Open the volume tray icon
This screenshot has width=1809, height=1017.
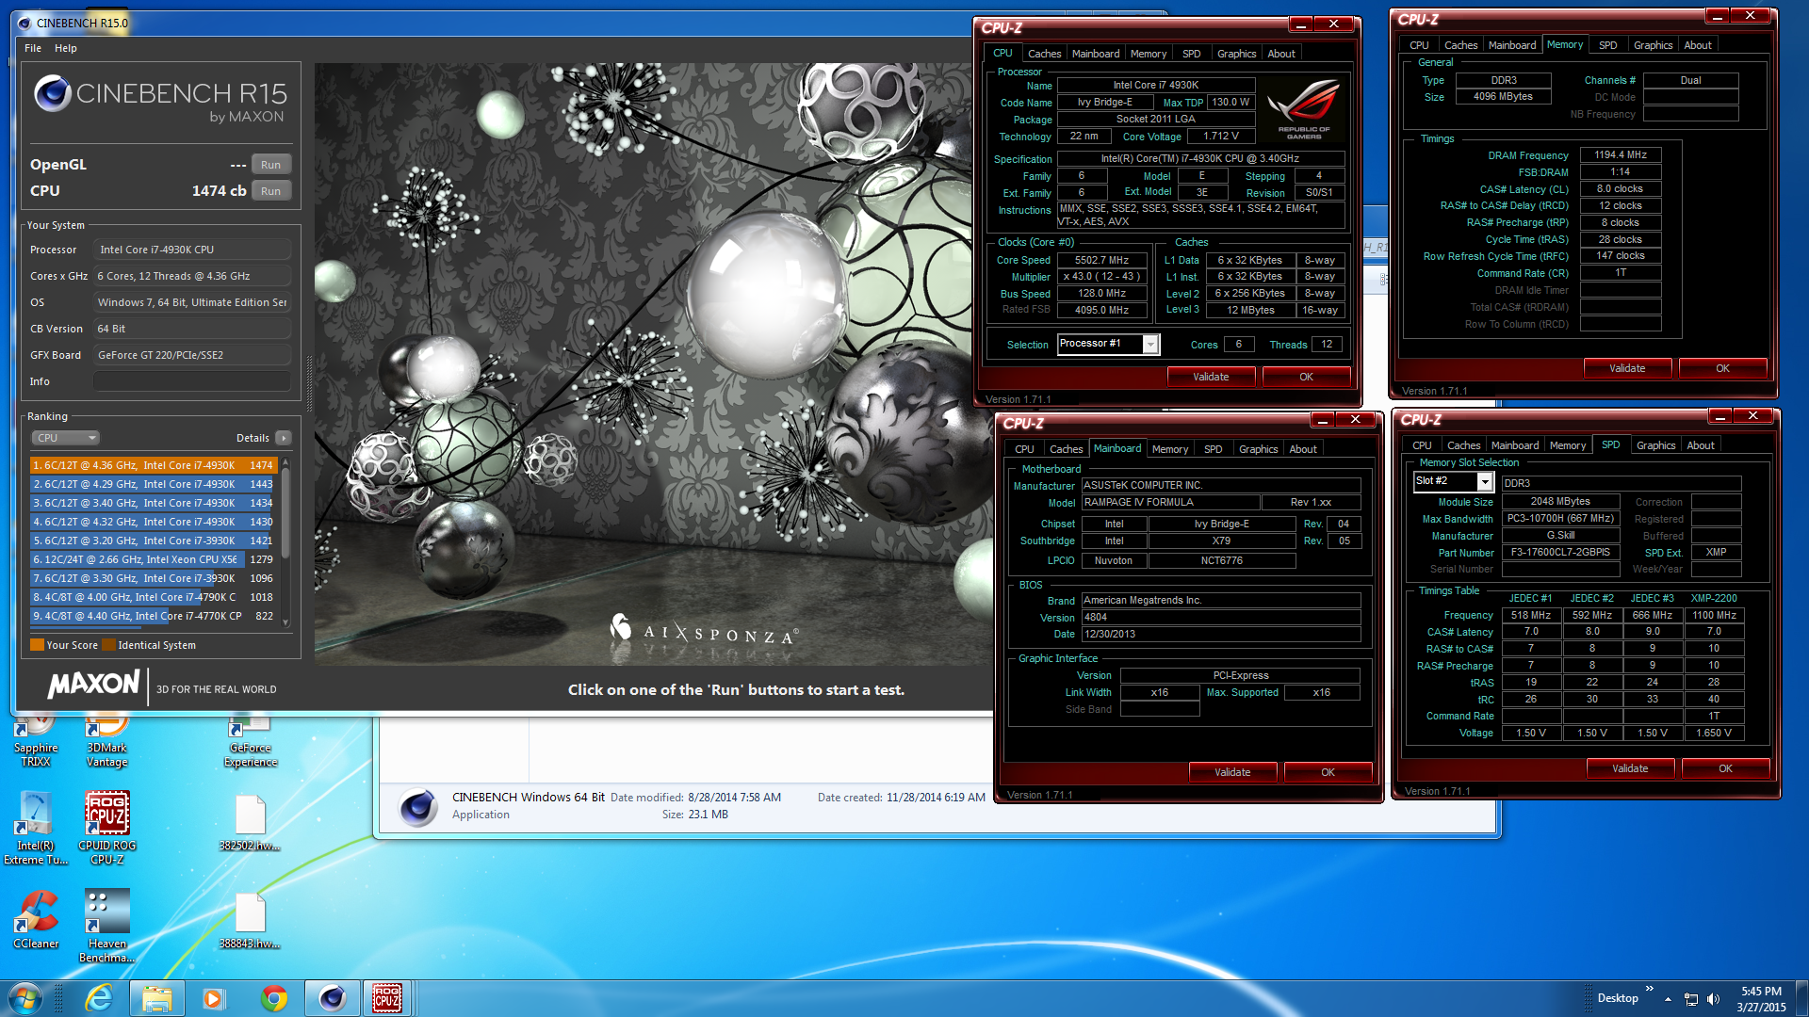pos(1714,999)
